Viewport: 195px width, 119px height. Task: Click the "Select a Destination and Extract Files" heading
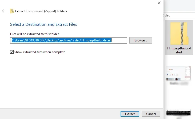[x=43, y=24]
